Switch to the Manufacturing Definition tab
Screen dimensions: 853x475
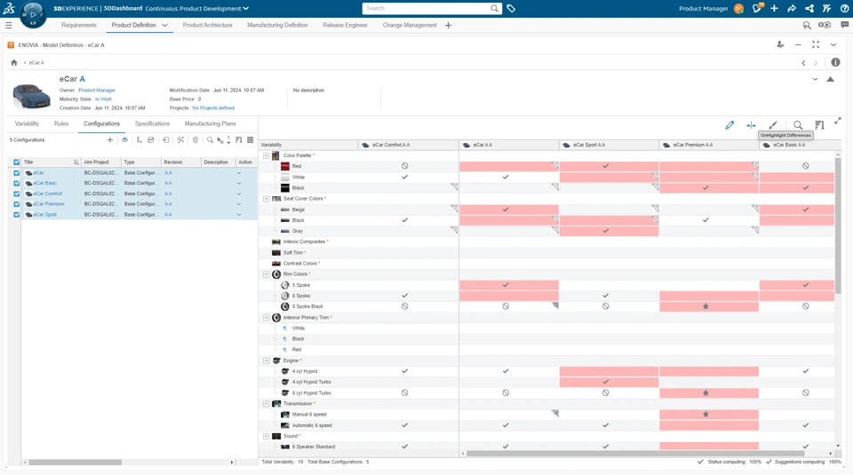point(277,25)
